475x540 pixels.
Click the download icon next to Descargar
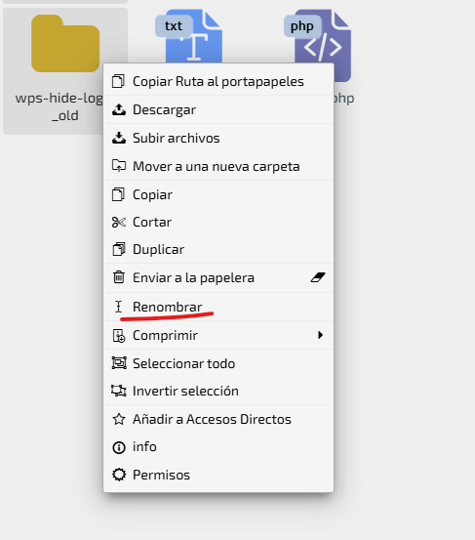pos(119,109)
